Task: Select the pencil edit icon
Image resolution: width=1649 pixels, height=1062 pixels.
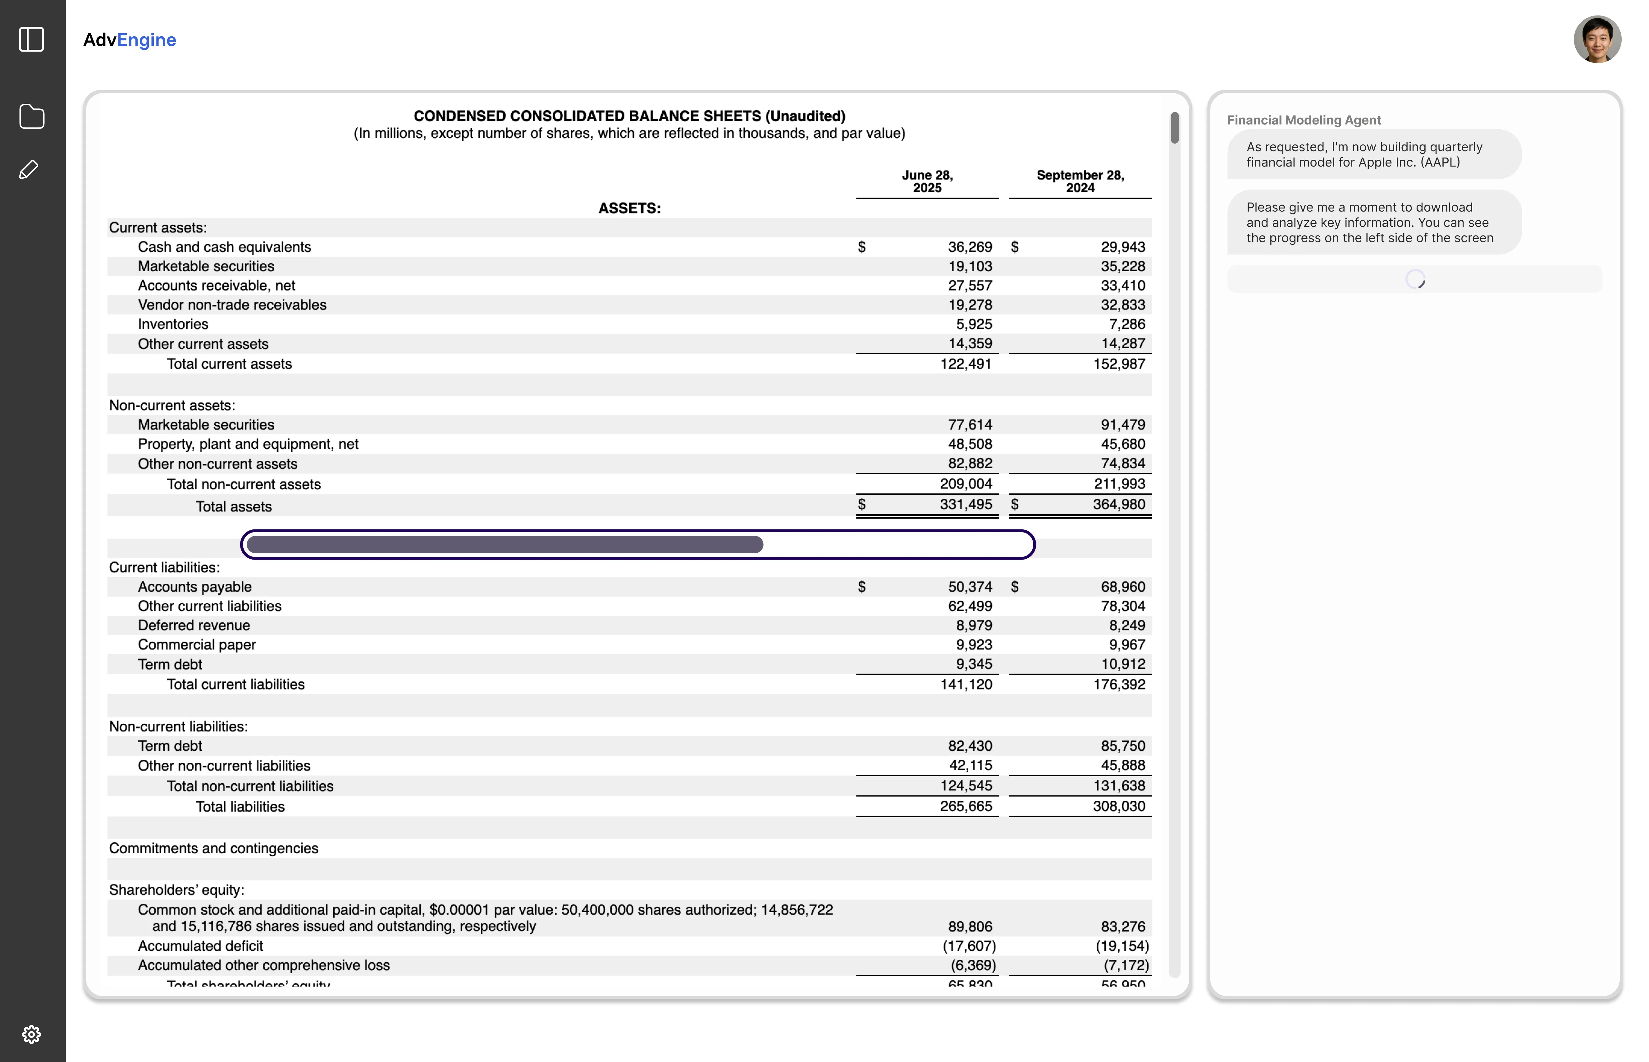Action: (28, 170)
